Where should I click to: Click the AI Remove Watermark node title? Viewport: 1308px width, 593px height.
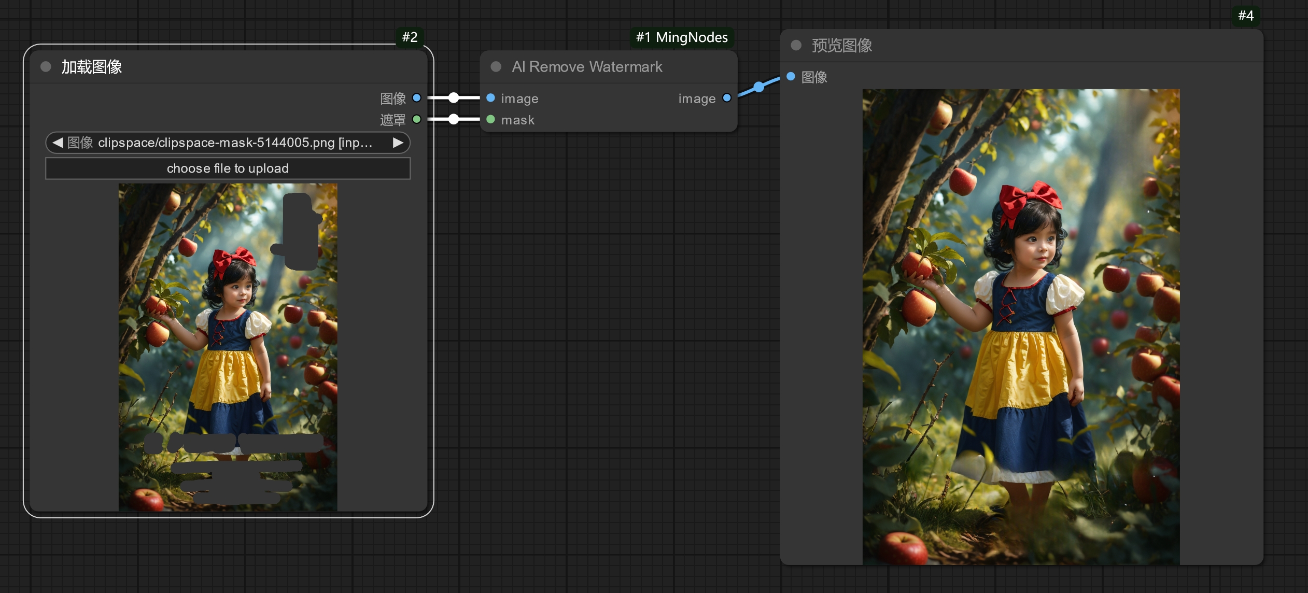tap(587, 67)
